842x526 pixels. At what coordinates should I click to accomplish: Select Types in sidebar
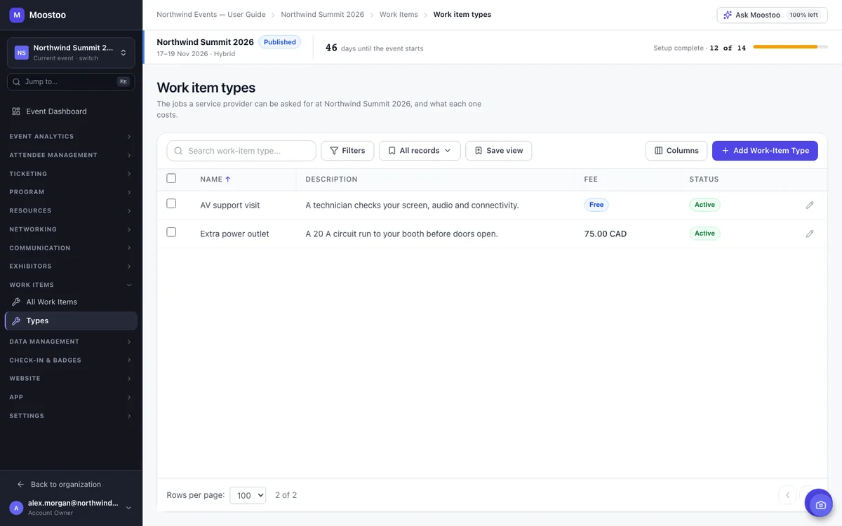point(71,321)
